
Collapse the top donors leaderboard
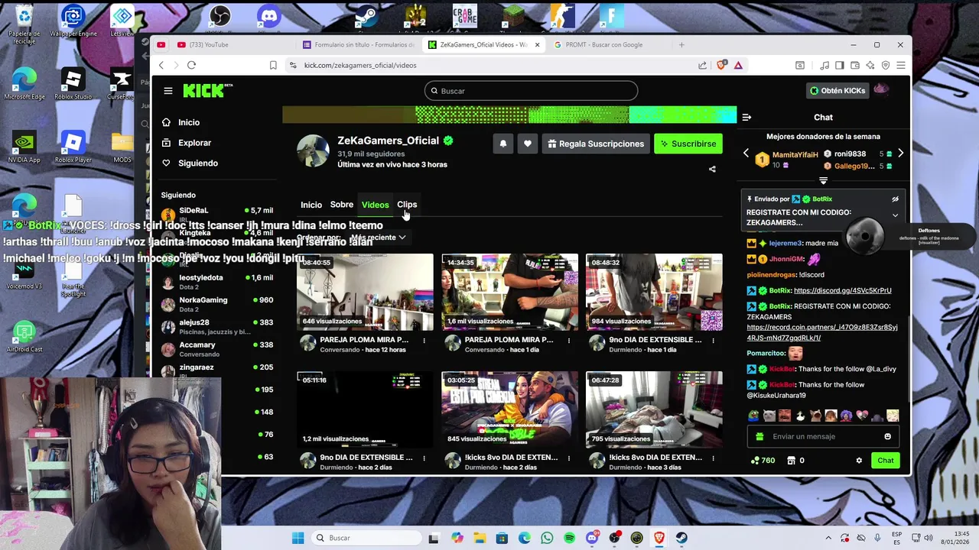coord(823,181)
